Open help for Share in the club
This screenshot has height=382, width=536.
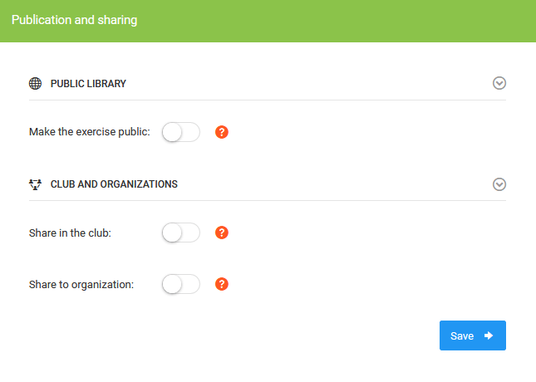tap(221, 233)
